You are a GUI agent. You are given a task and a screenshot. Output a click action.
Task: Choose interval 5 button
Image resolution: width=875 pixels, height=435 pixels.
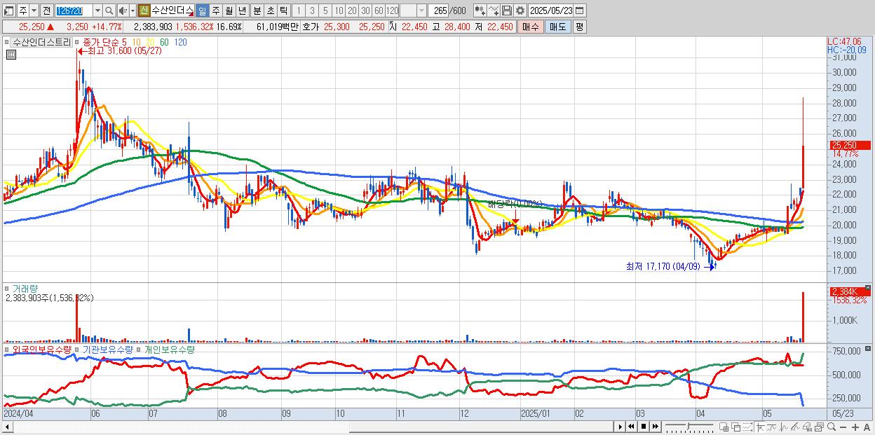coord(325,11)
